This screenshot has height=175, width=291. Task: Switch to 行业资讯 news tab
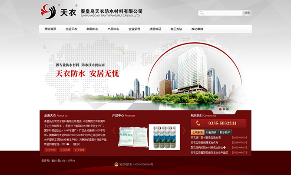click(212, 132)
